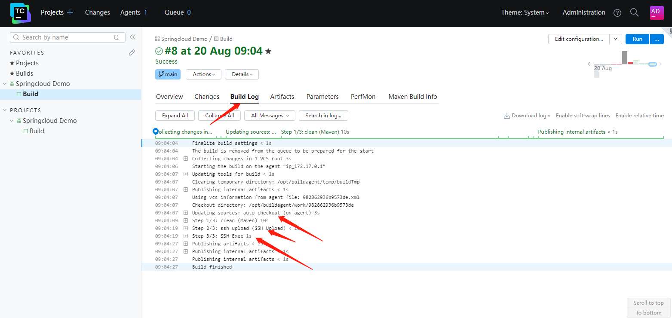
Task: Switch to the PerfMon tab
Action: pyautogui.click(x=363, y=97)
